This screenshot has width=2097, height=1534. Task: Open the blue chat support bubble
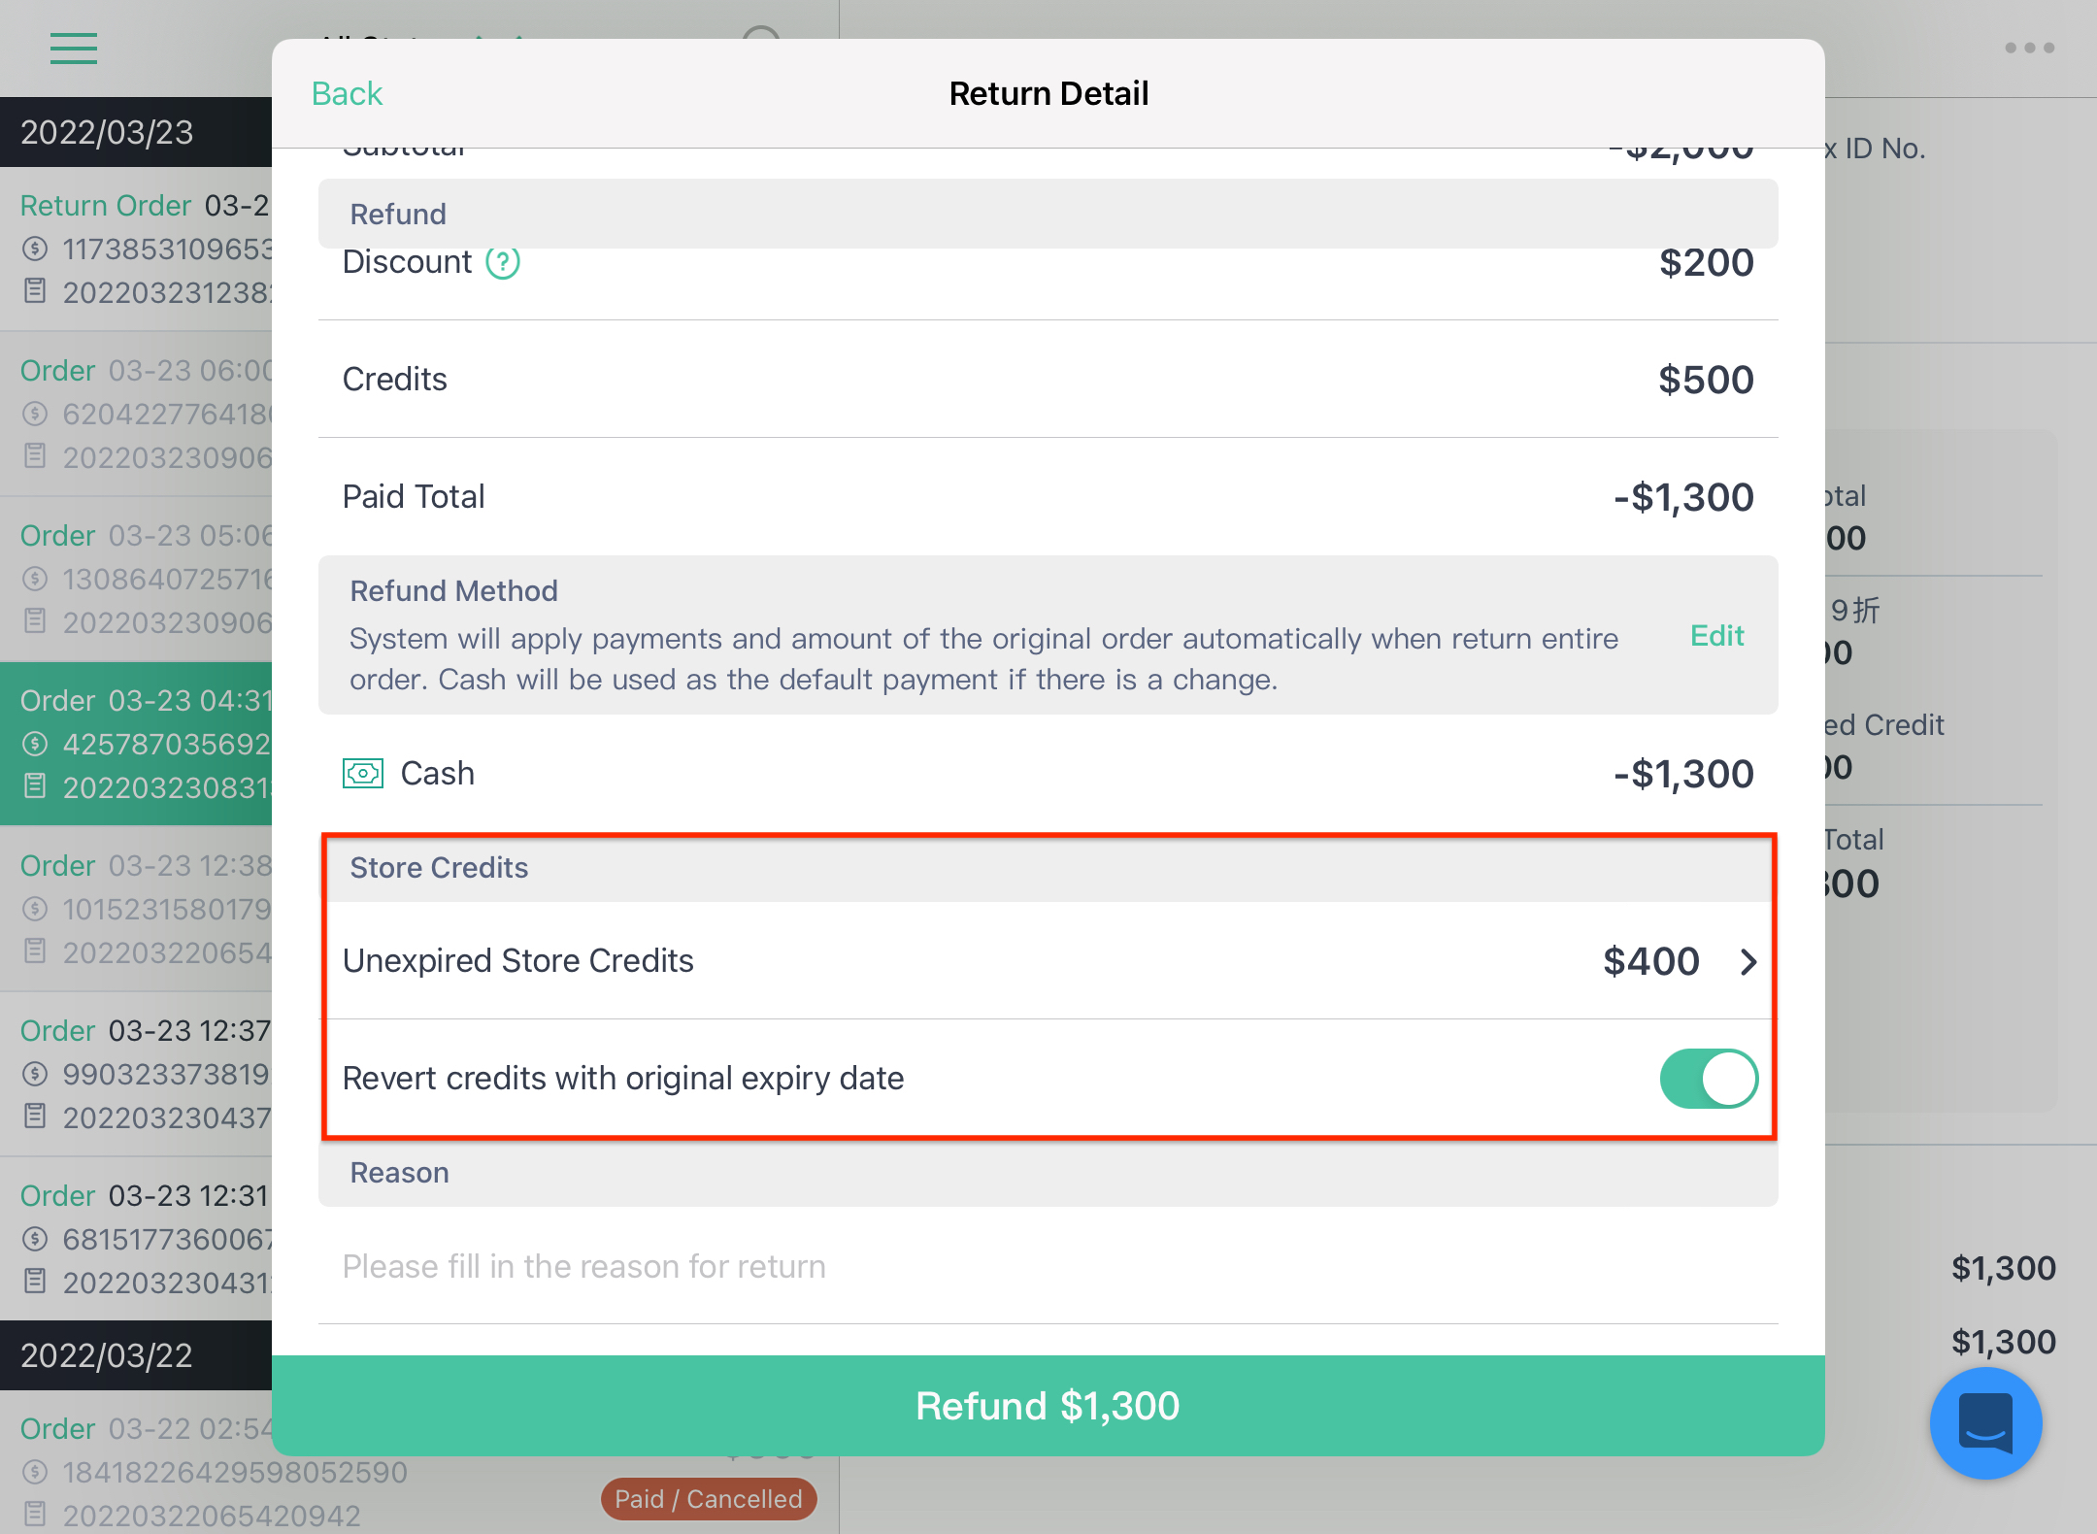coord(1985,1422)
